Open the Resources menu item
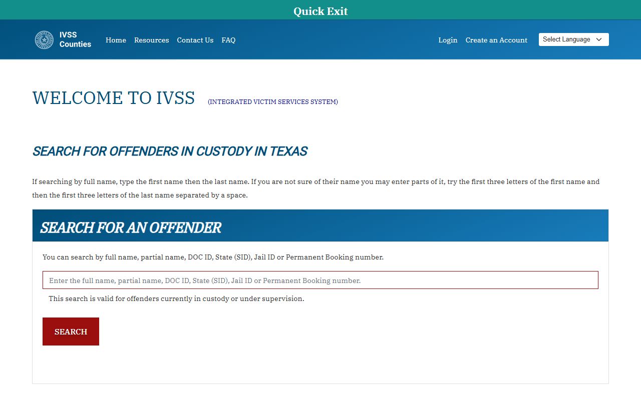This screenshot has height=400, width=641. click(151, 40)
